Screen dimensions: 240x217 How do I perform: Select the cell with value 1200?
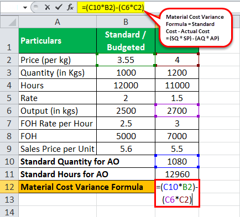coord(177,73)
